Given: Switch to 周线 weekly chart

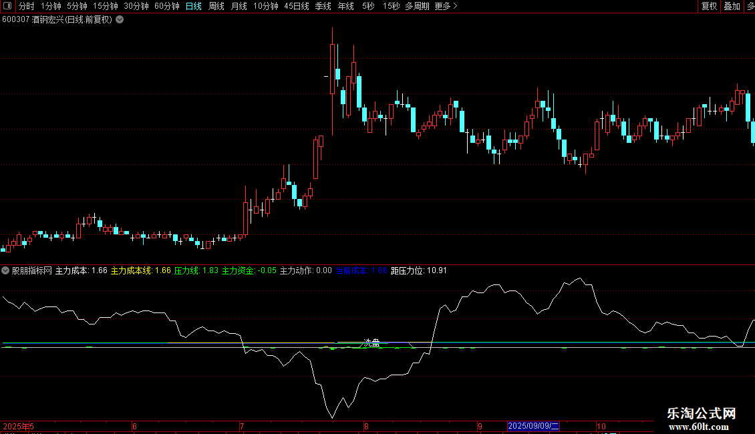Looking at the screenshot, I should [x=216, y=6].
